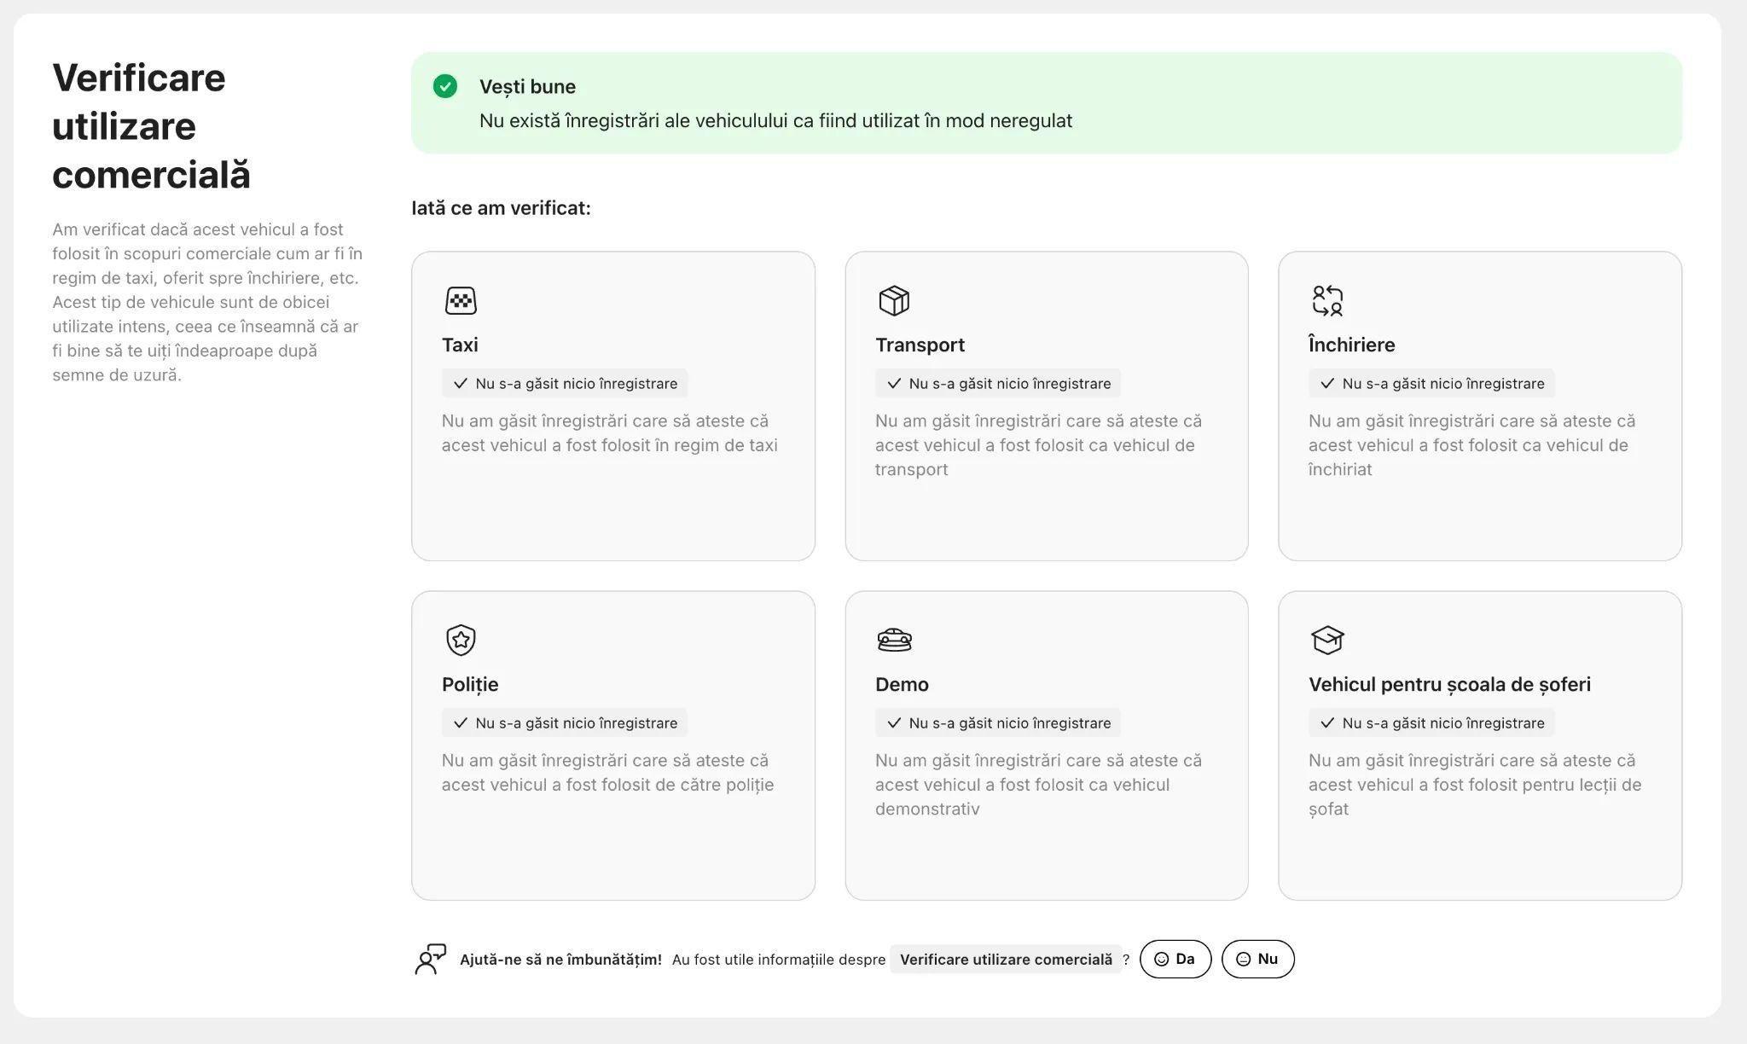Click Închiriere's 'Nu s-a găsit nicio înregistrare' badge

pos(1431,384)
